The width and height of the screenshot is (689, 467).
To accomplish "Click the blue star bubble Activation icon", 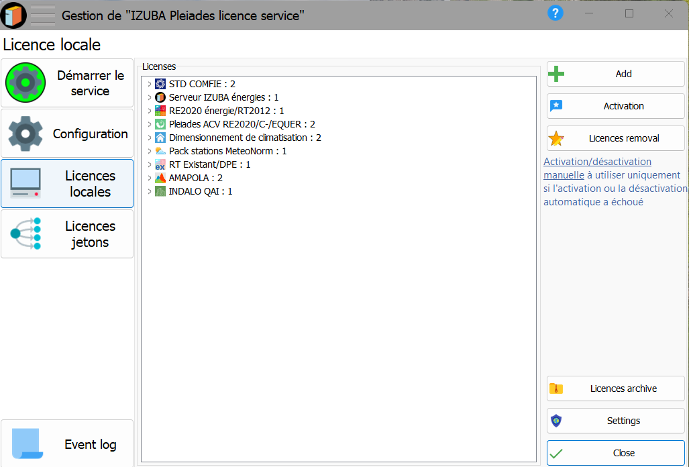I will pyautogui.click(x=556, y=106).
